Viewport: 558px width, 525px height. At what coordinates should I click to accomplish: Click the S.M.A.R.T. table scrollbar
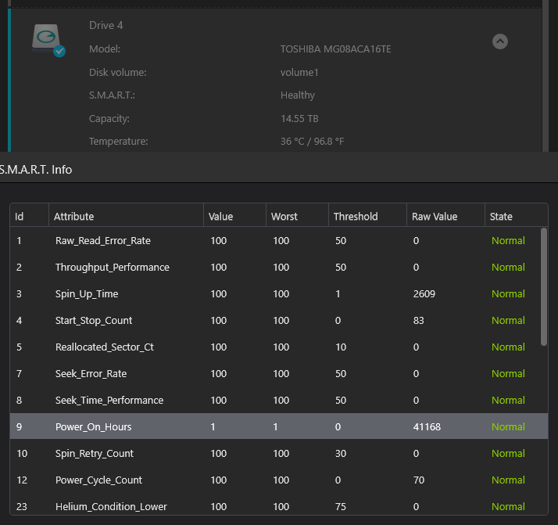point(543,286)
